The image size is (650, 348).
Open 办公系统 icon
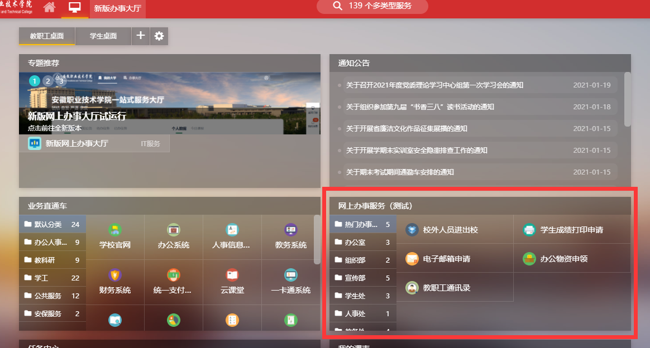173,236
